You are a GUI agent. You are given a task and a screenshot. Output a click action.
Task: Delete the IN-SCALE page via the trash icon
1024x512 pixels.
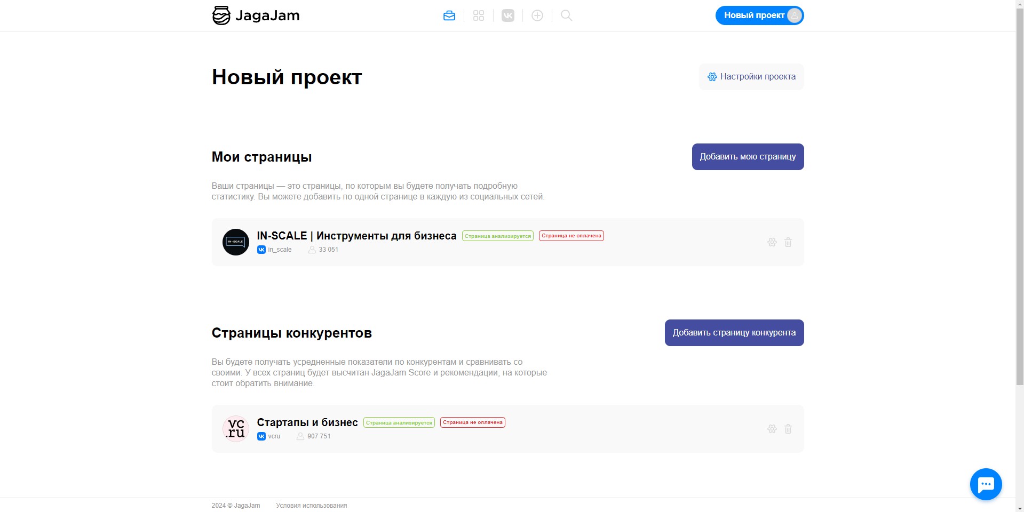coord(788,242)
